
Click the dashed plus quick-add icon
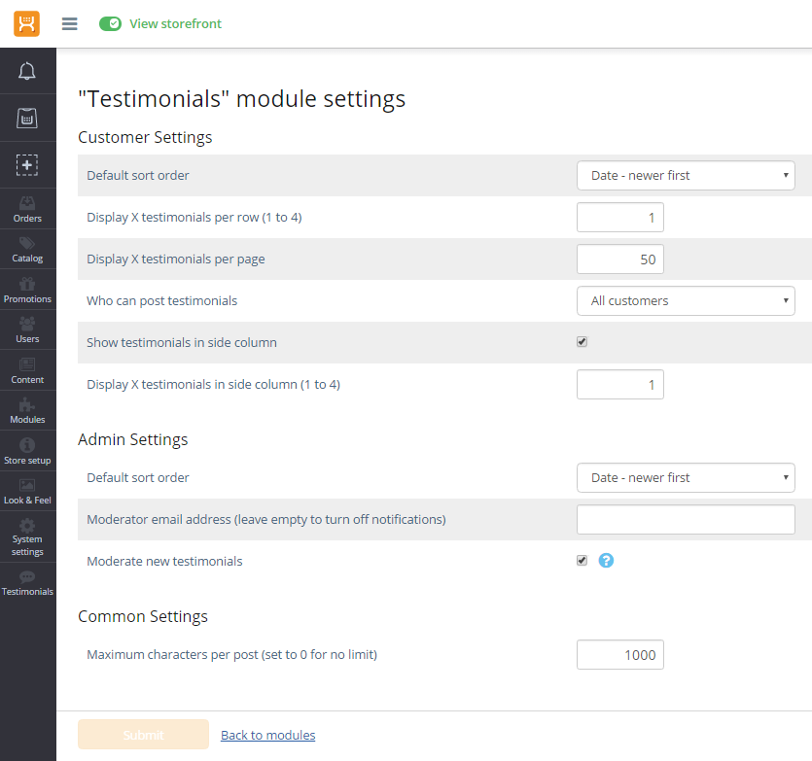(x=27, y=164)
